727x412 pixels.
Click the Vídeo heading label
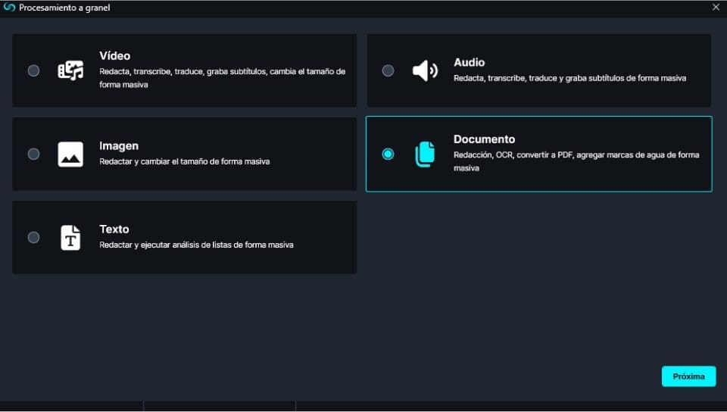[x=114, y=56]
